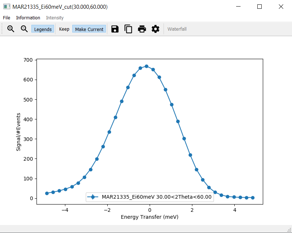The height and width of the screenshot is (233, 292).
Task: Click the Waterfall toolbar button
Action: coord(177,29)
